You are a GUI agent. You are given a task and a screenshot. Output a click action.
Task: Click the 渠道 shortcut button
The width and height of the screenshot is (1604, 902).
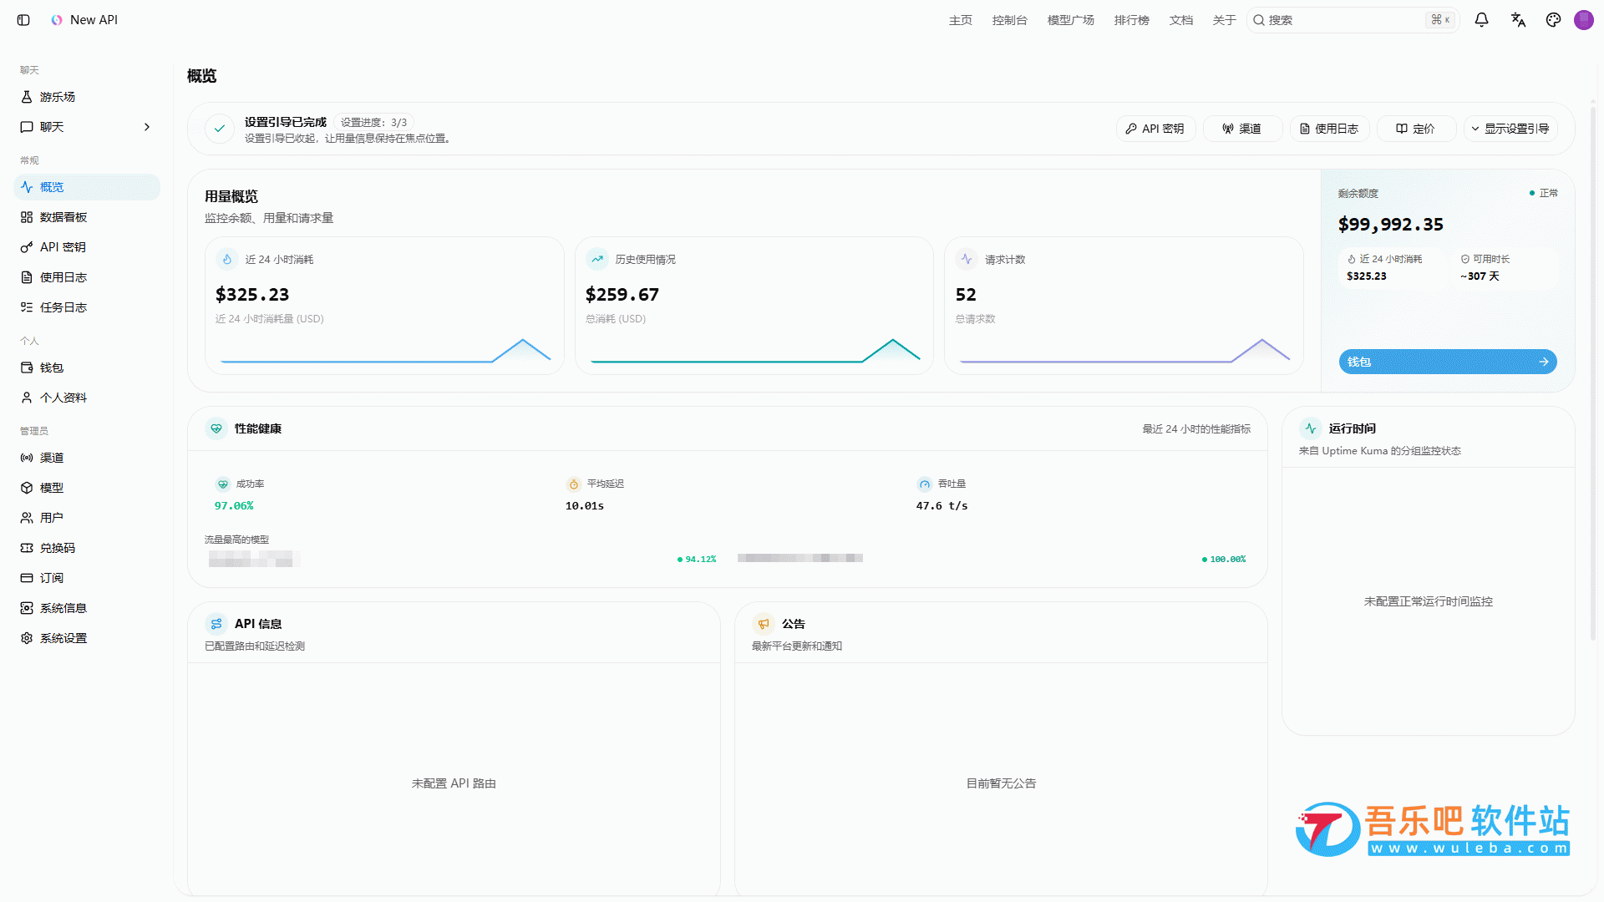click(1242, 129)
